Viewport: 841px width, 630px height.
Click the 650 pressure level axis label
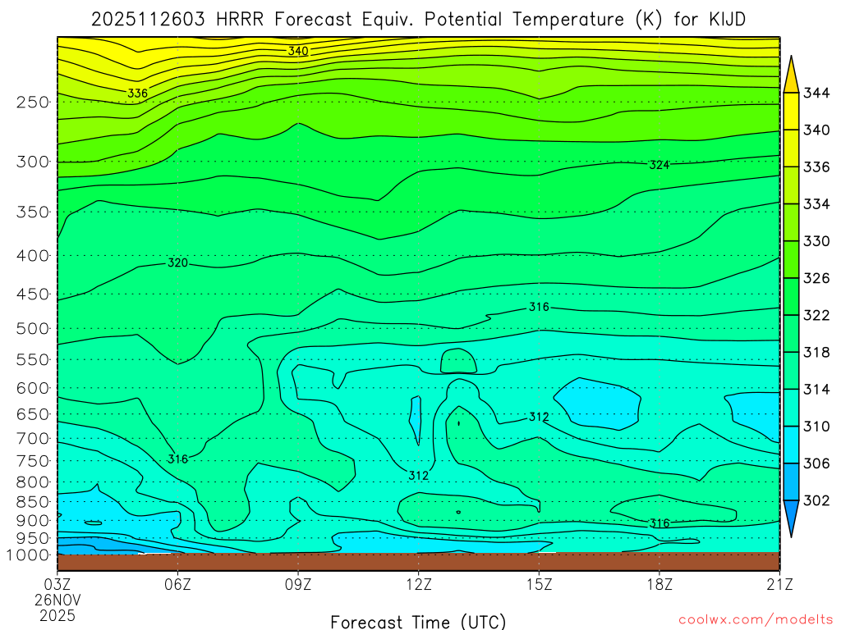[x=33, y=414]
